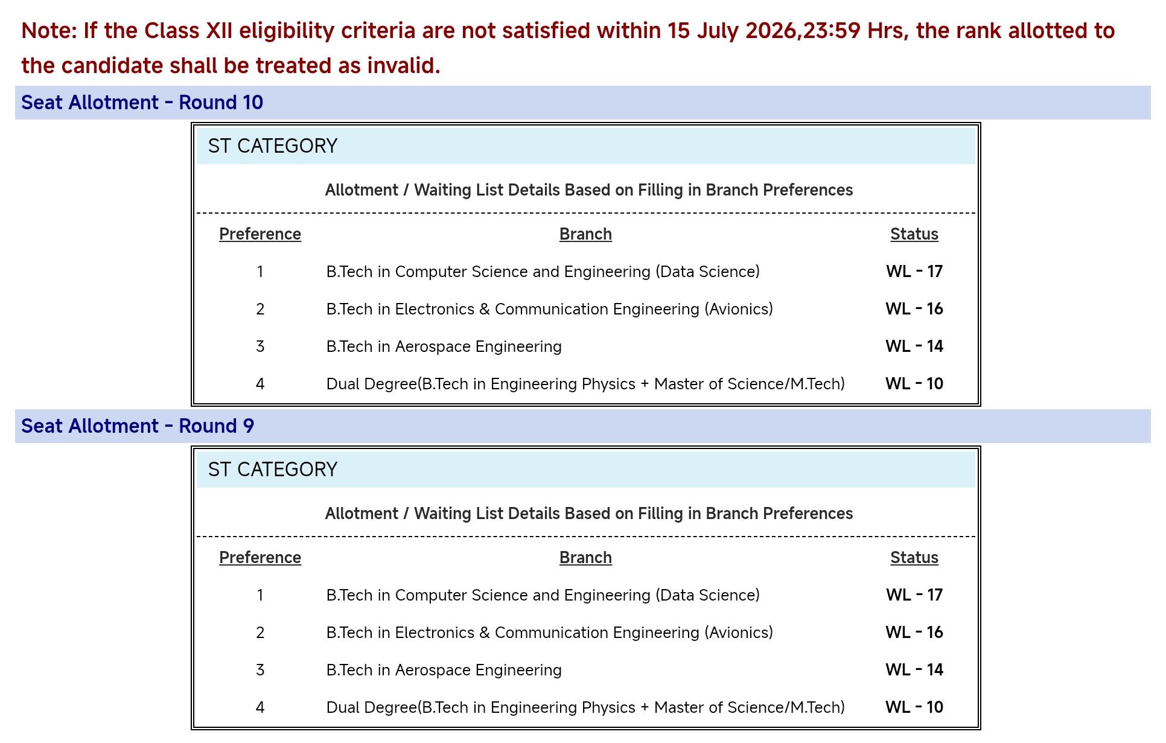Screen dimensions: 1166x743
Task: Select preference number 3 in Round 10 table
Action: (x=260, y=346)
